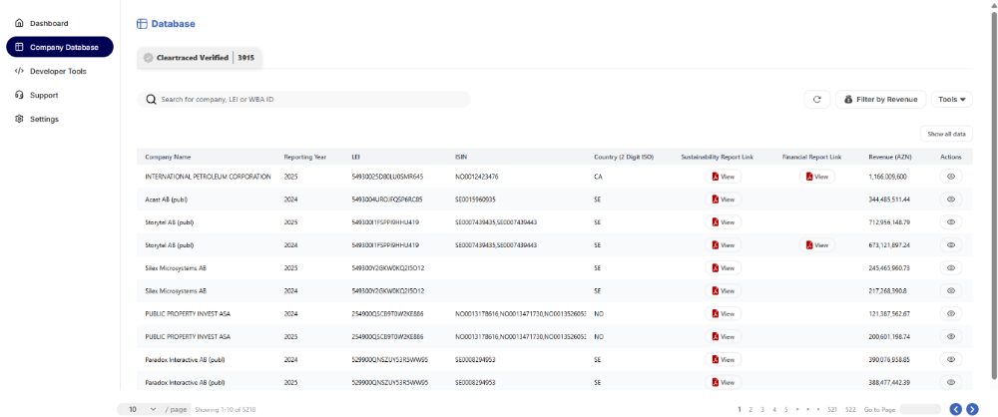Go to page 5 in pagination
The width and height of the screenshot is (998, 417).
coord(786,409)
